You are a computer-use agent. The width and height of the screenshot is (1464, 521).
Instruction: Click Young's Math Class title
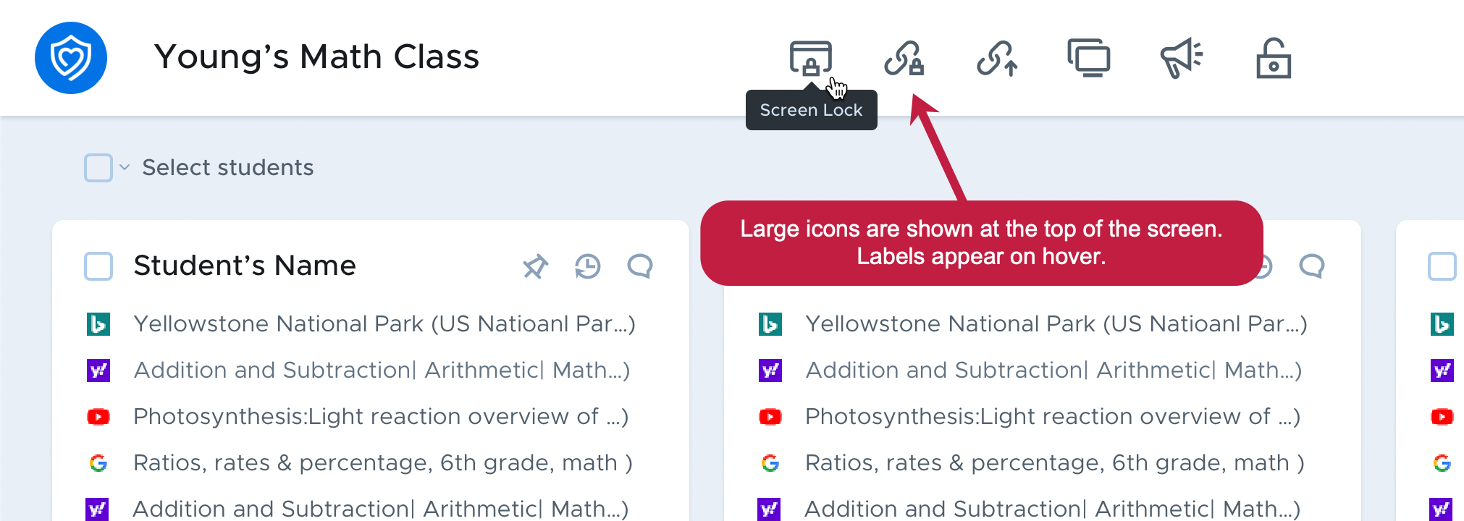pos(316,56)
